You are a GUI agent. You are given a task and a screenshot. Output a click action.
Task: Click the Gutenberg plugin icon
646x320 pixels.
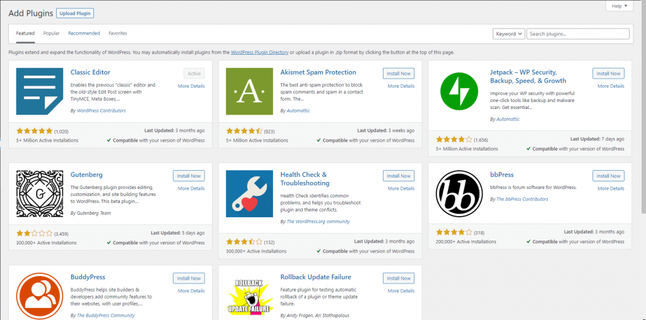(x=40, y=193)
